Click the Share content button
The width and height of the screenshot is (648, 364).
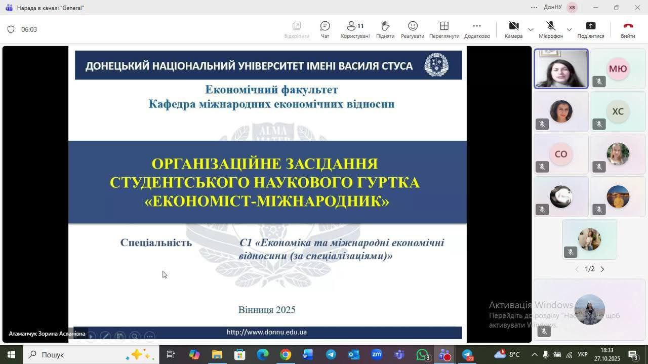tap(590, 29)
